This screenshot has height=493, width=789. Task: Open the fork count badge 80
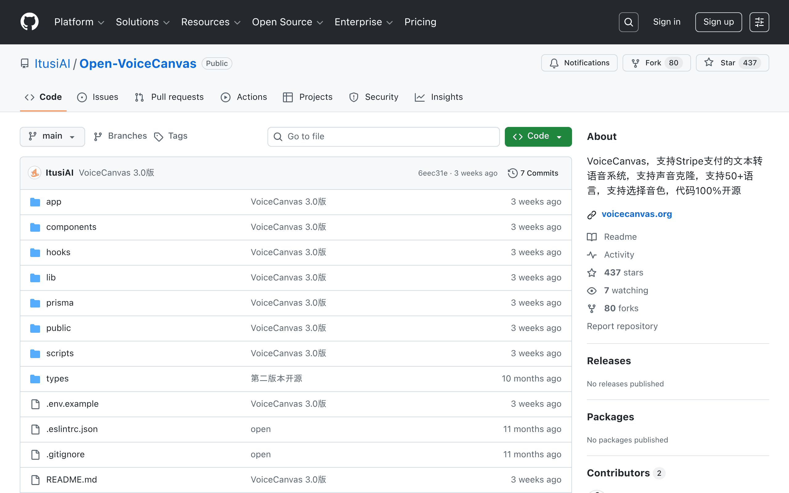pos(673,63)
